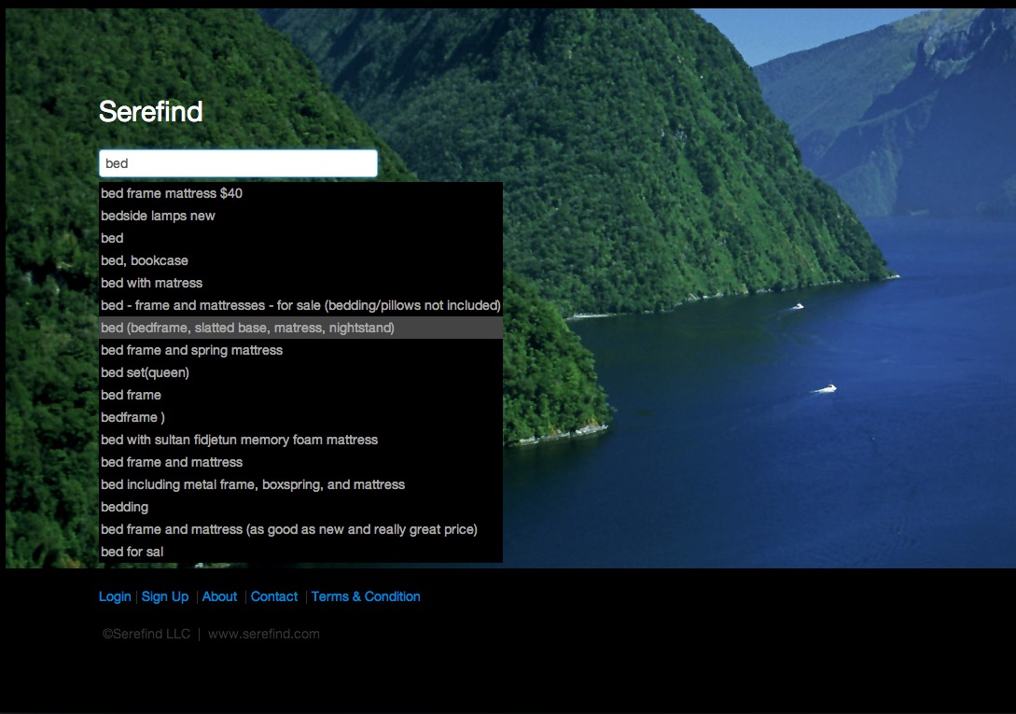Choose "bed with sultan fidjetun memory foam mattress"
Viewport: 1016px width, 714px height.
[x=300, y=440]
